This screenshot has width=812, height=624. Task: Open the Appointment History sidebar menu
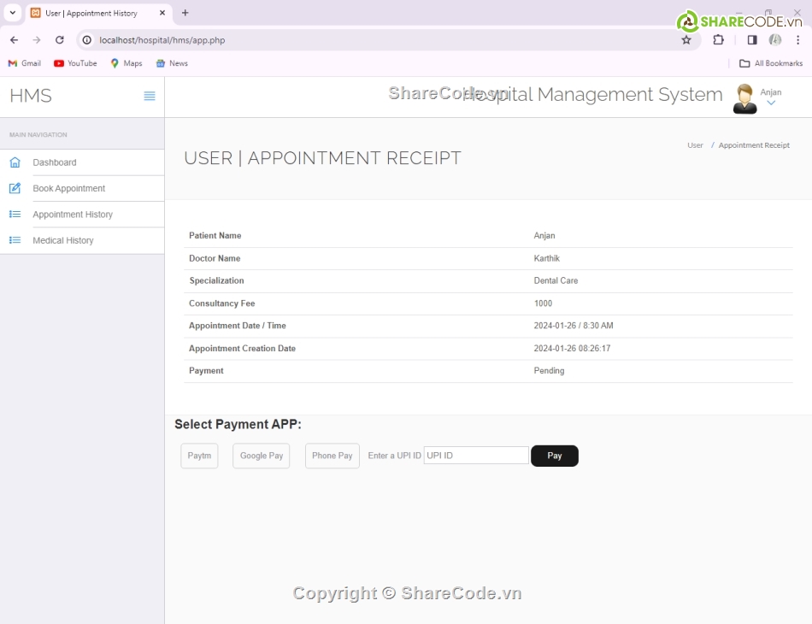click(x=73, y=215)
